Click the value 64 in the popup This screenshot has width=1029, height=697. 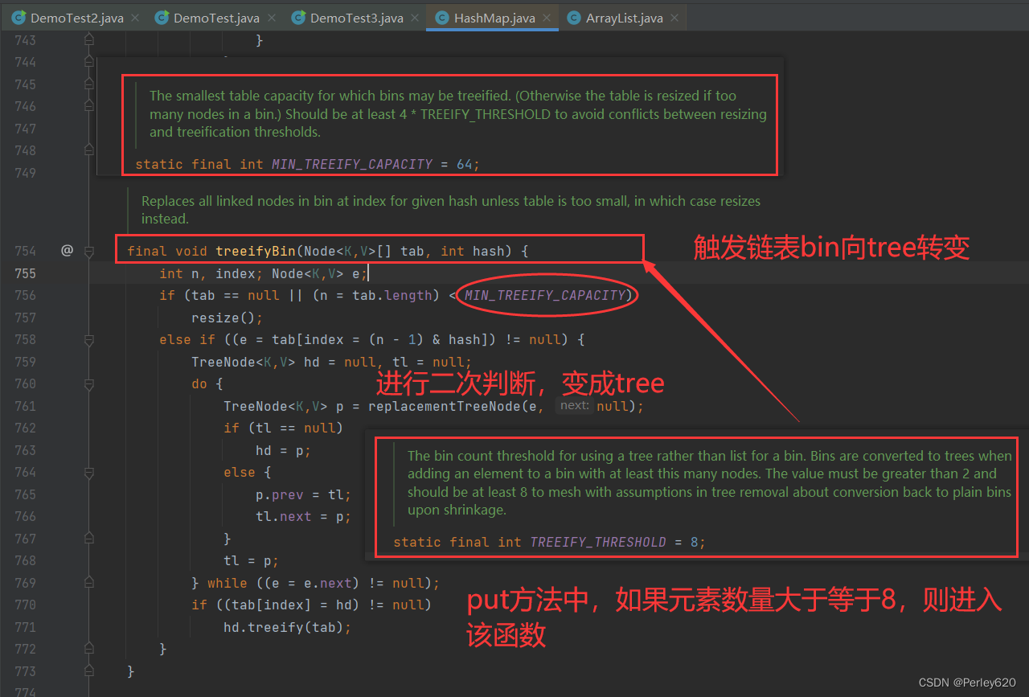464,164
